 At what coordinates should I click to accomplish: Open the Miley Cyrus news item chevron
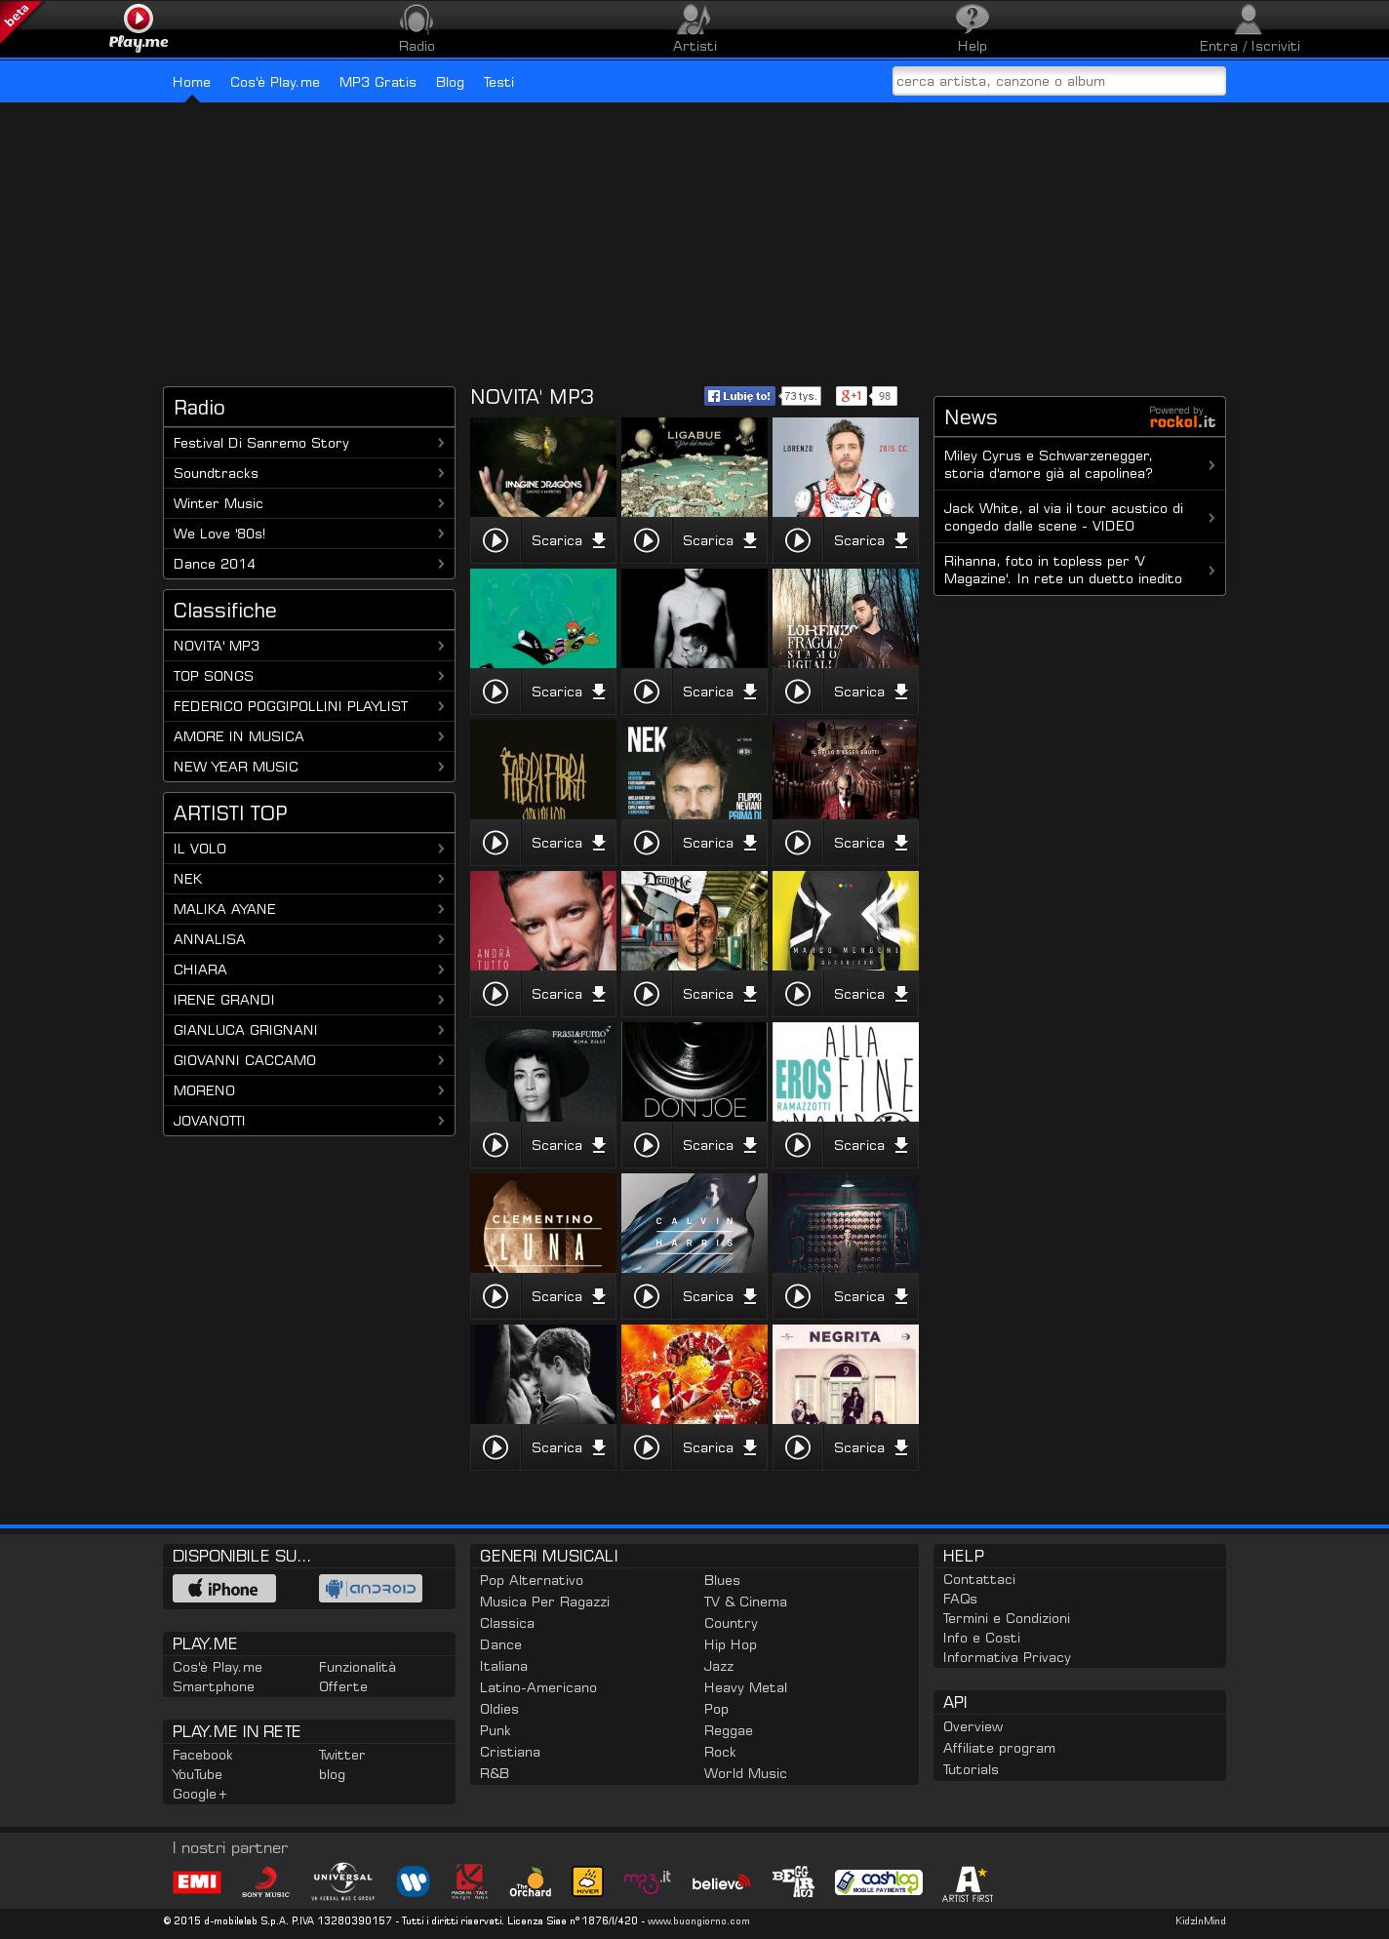click(x=1211, y=465)
